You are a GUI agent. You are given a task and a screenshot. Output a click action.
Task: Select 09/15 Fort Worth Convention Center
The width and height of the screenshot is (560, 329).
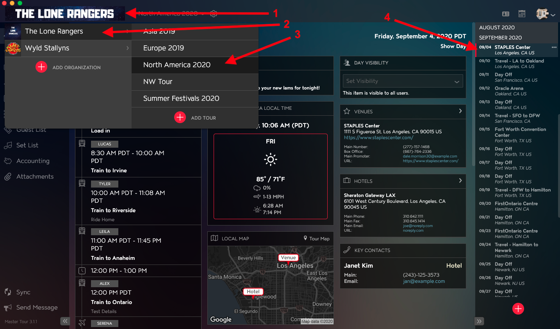click(x=516, y=135)
